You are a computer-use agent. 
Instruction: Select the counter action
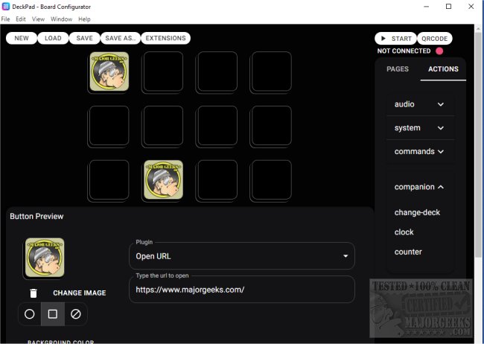click(408, 252)
